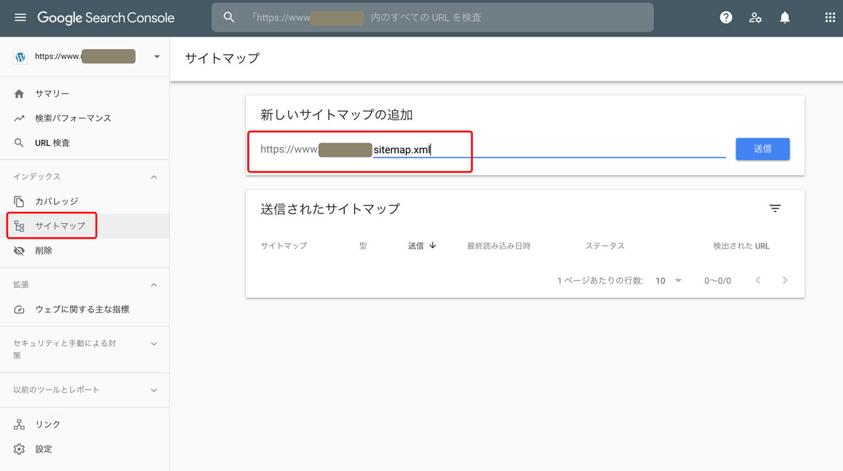The width and height of the screenshot is (843, 471).
Task: Open the property selector dropdown
Action: pyautogui.click(x=156, y=57)
